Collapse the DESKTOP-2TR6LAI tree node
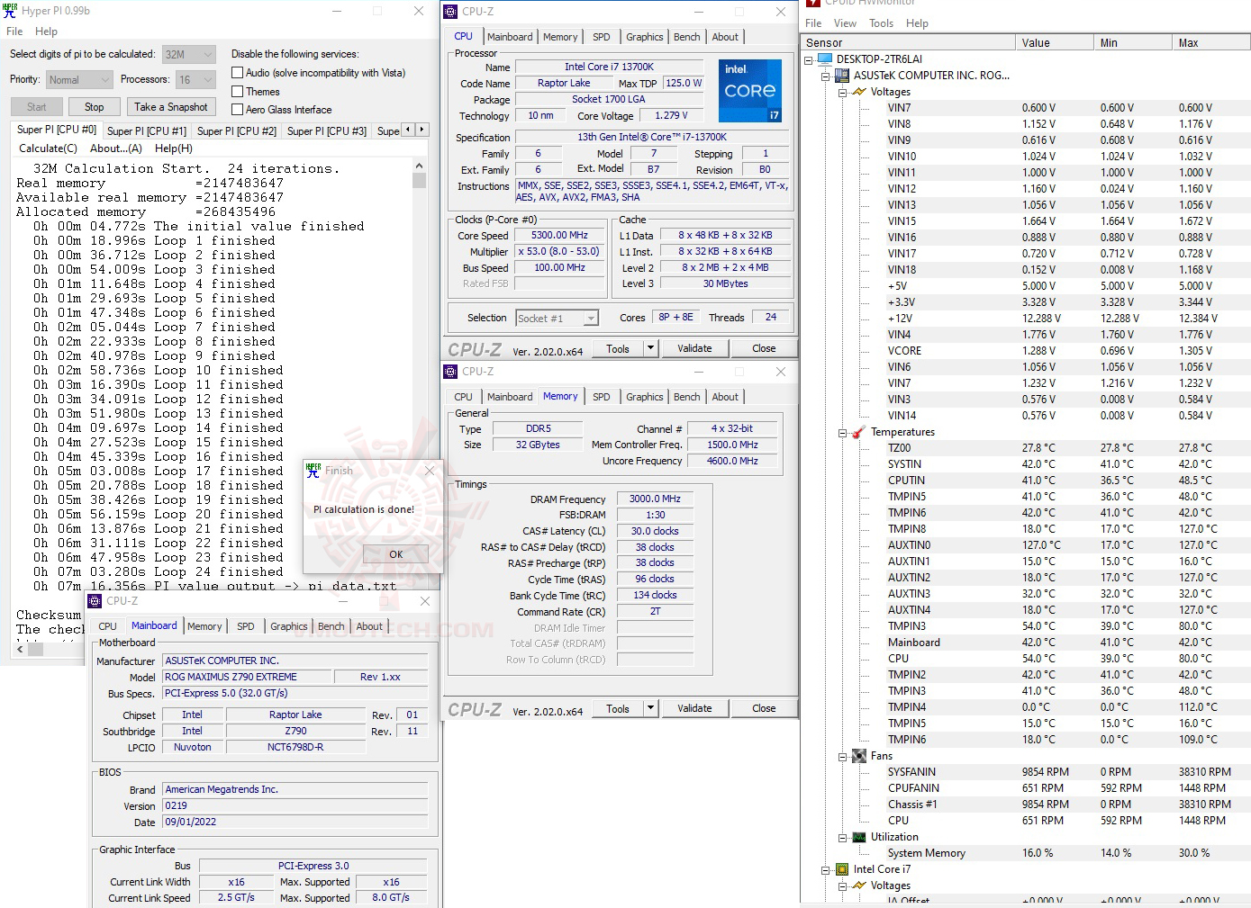The width and height of the screenshot is (1251, 908). click(809, 60)
